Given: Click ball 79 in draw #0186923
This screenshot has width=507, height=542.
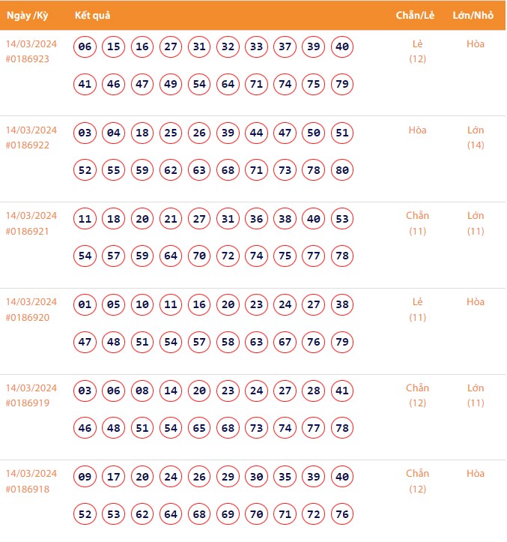Looking at the screenshot, I should [x=341, y=84].
